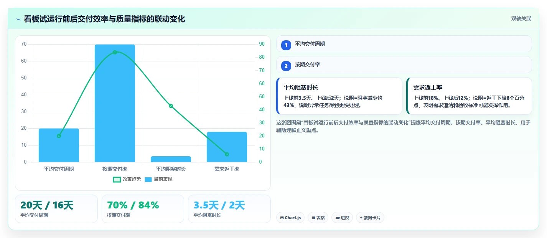Select the green line point on 平均交付周期 bar
This screenshot has width=547, height=238.
(x=59, y=136)
